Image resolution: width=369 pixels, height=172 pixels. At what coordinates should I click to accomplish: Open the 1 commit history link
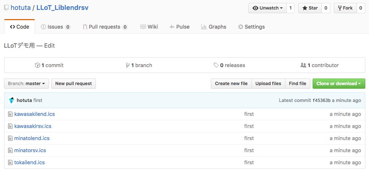[49, 65]
